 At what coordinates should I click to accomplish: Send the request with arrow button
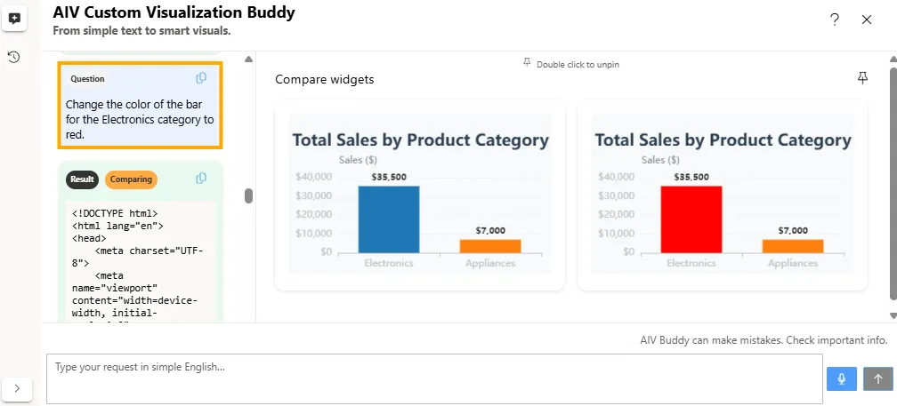(878, 378)
